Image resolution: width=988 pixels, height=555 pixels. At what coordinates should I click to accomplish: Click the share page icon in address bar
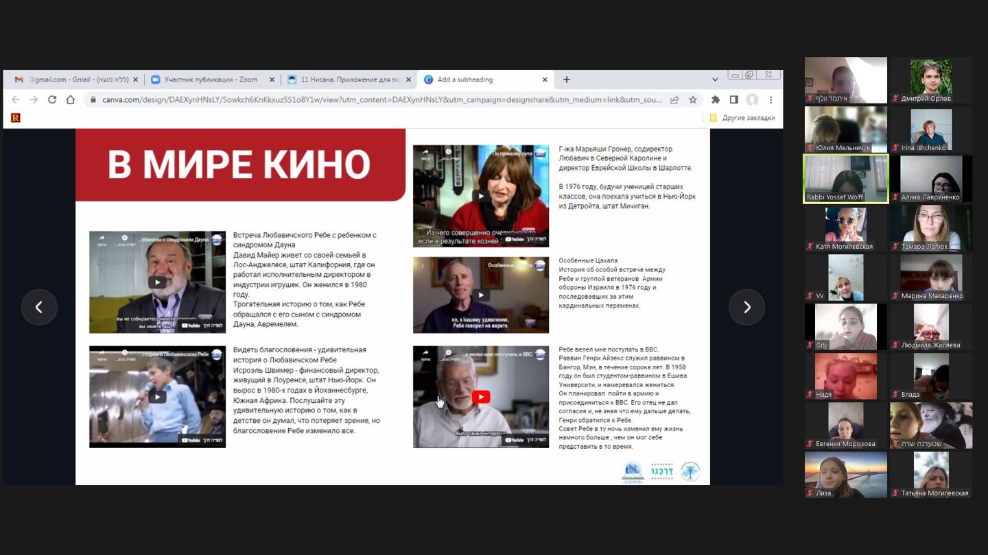coord(674,100)
